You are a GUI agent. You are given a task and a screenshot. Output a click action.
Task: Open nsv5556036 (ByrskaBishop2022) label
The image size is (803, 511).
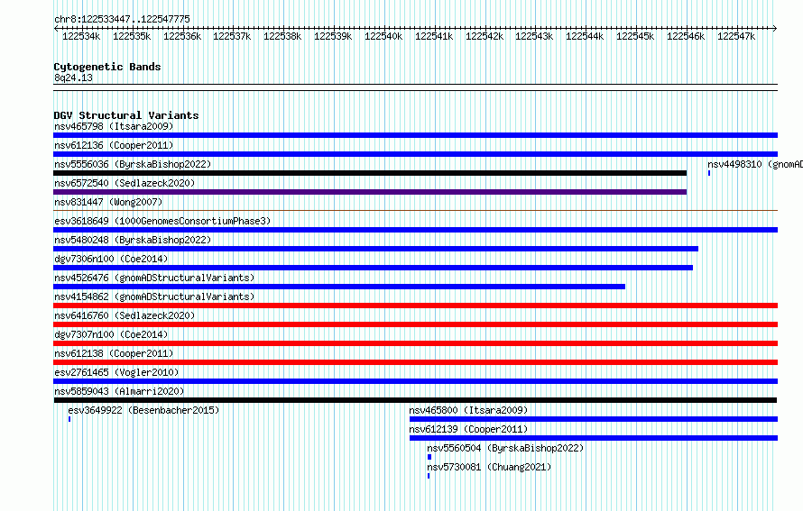click(x=133, y=164)
